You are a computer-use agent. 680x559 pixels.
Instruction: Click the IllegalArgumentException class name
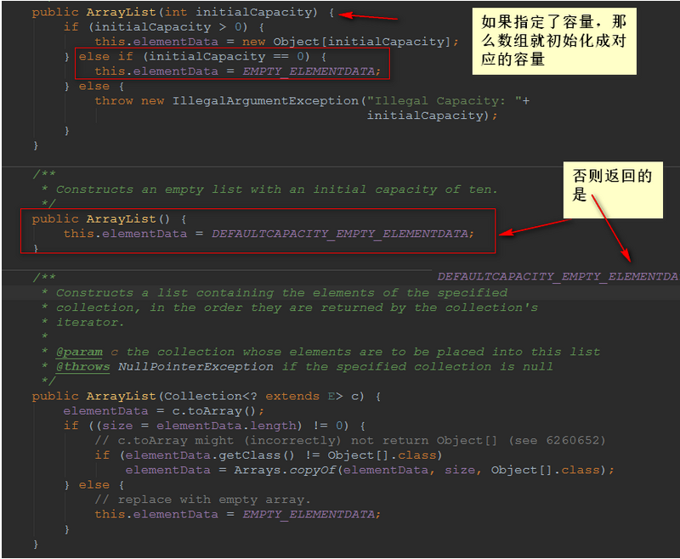[x=265, y=100]
